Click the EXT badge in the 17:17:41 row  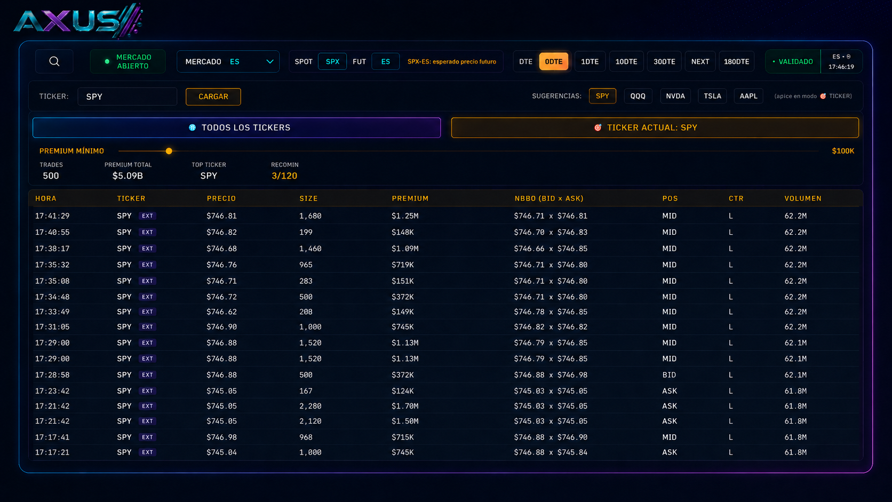(x=147, y=437)
